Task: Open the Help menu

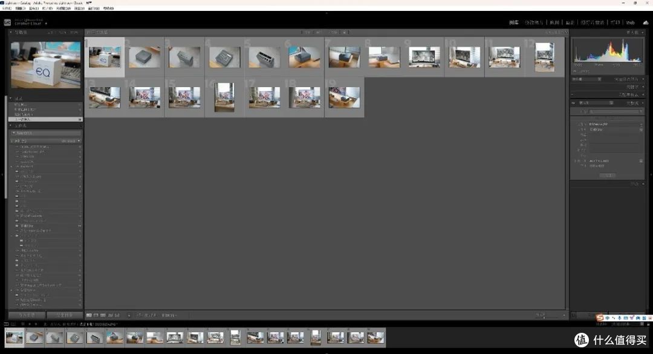Action: coord(108,8)
